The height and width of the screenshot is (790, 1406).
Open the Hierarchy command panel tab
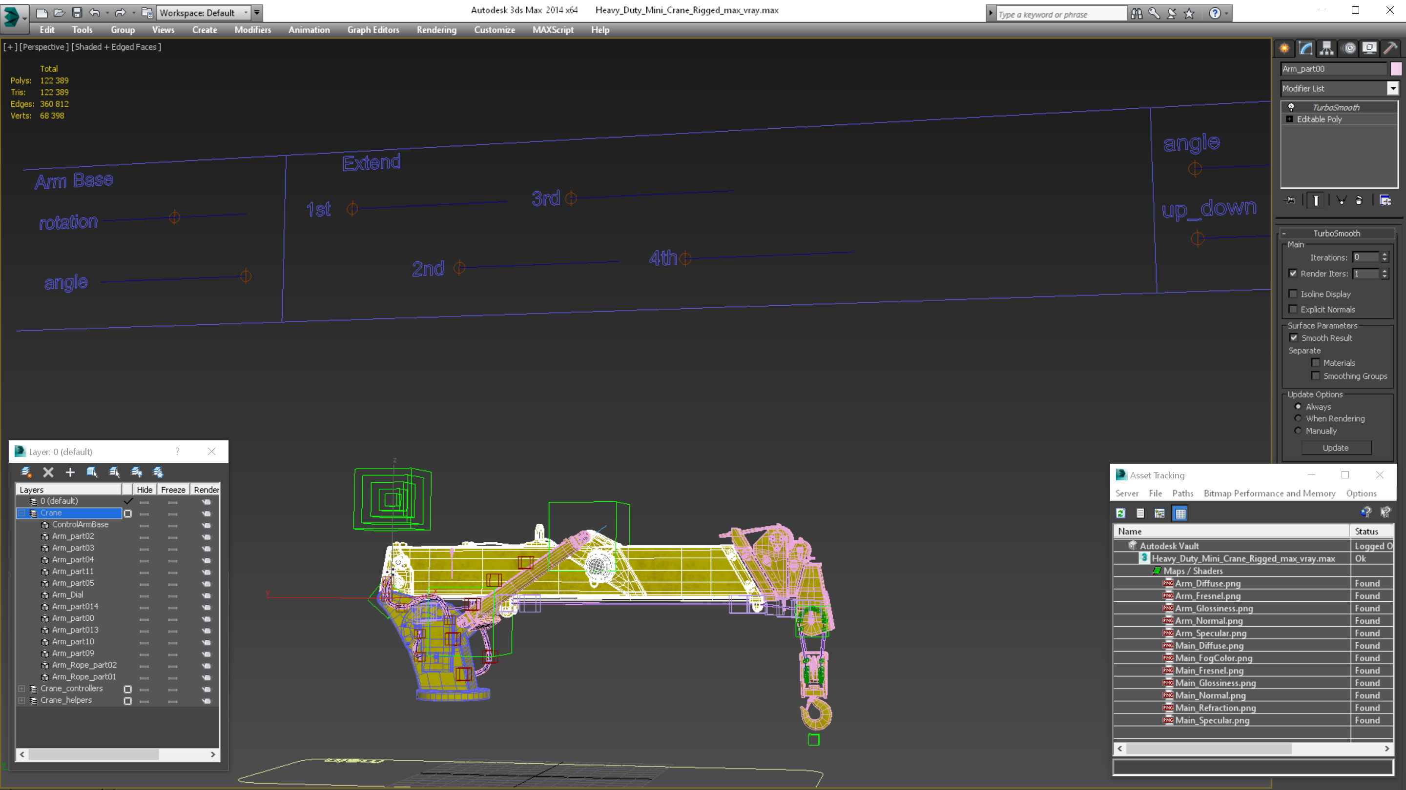coord(1327,48)
